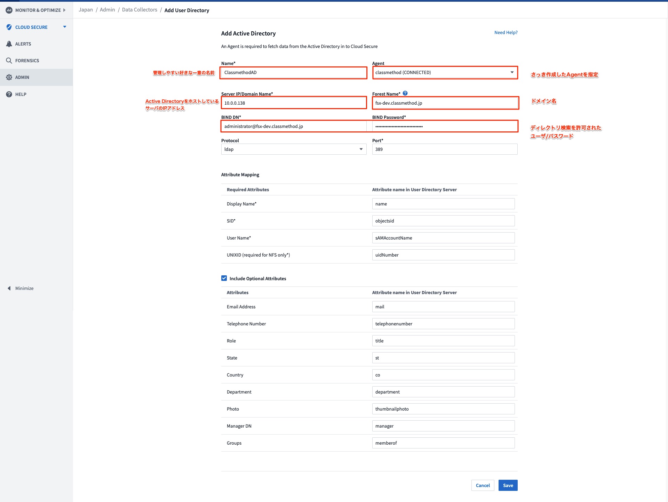Toggle the Cloud Secure section collapse arrow
Viewport: 668px width, 502px height.
pos(64,27)
